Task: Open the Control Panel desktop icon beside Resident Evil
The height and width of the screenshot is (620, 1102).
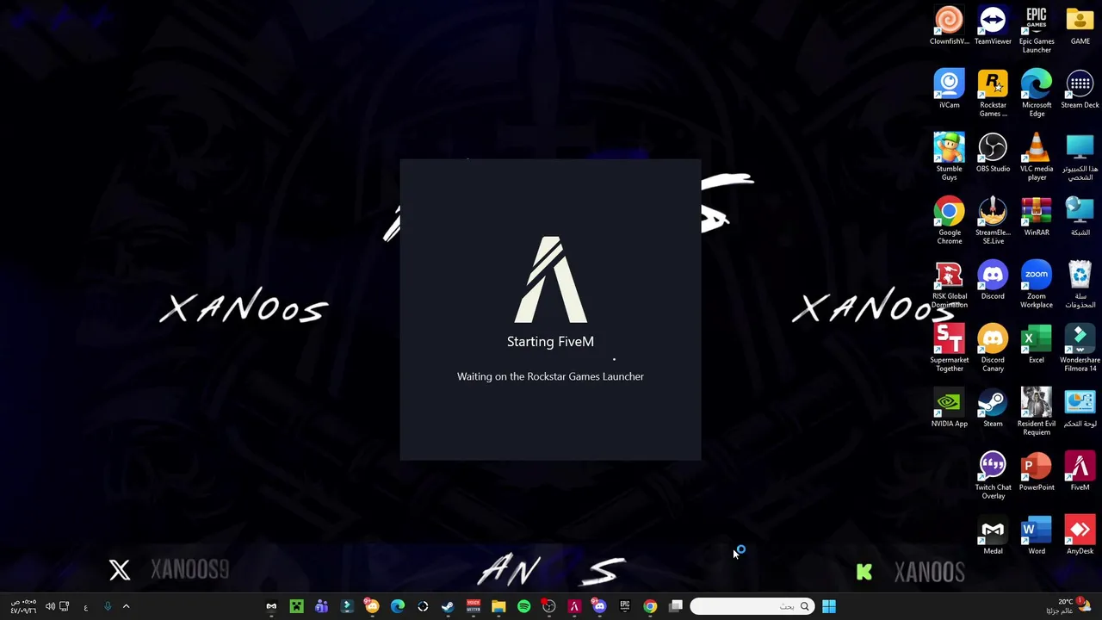Action: (x=1080, y=408)
